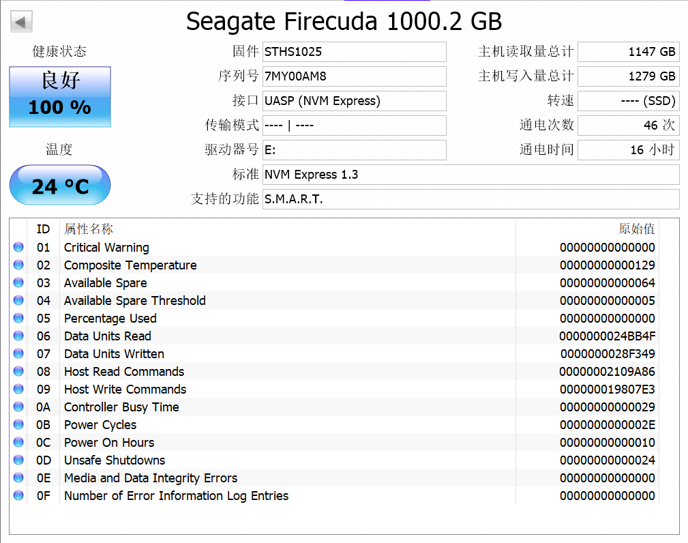
Task: Select the Available Spare Threshold attribute name
Action: [x=135, y=301]
